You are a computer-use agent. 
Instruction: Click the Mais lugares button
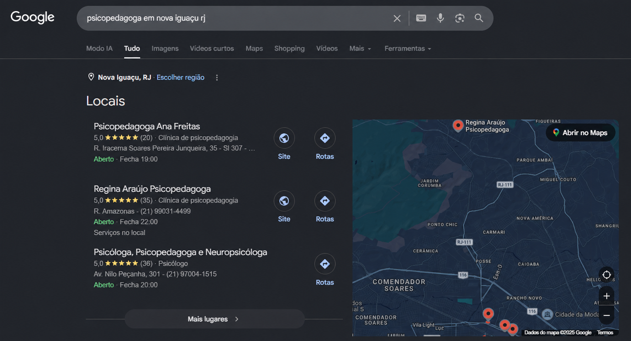pyautogui.click(x=214, y=319)
